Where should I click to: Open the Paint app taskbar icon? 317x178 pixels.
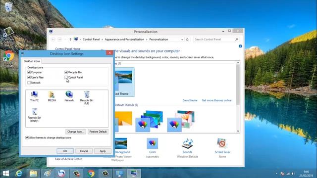point(48,174)
